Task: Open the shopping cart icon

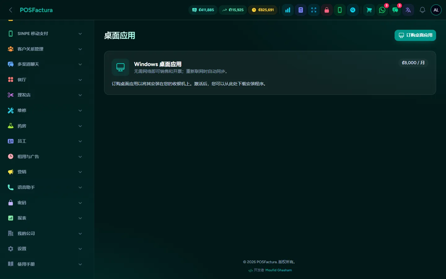Action: pos(369,10)
